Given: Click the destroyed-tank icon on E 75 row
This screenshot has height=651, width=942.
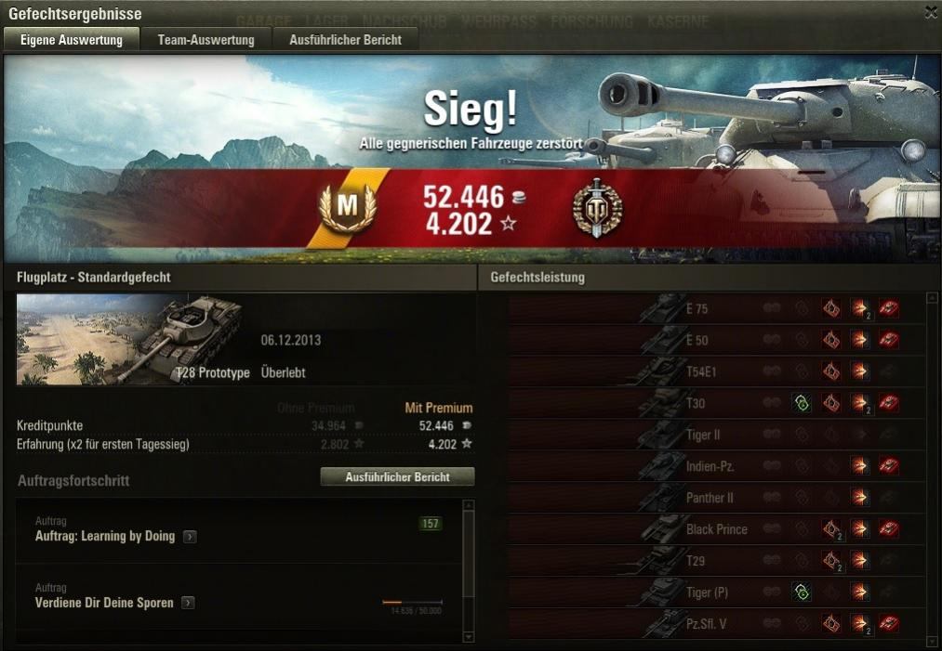Looking at the screenshot, I should click(889, 309).
